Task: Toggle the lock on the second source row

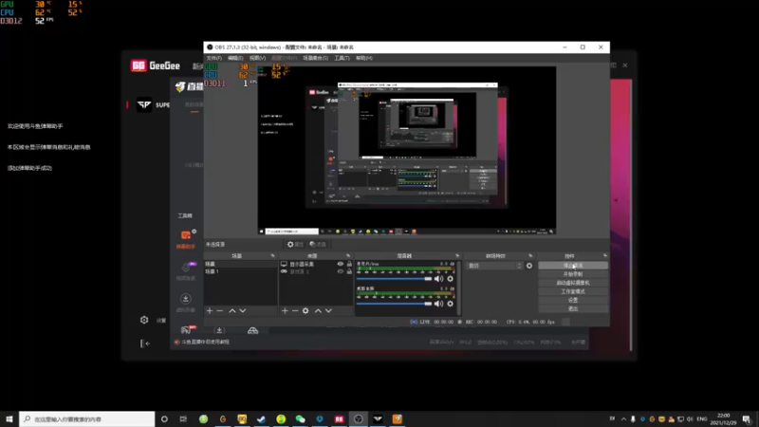Action: click(x=349, y=271)
